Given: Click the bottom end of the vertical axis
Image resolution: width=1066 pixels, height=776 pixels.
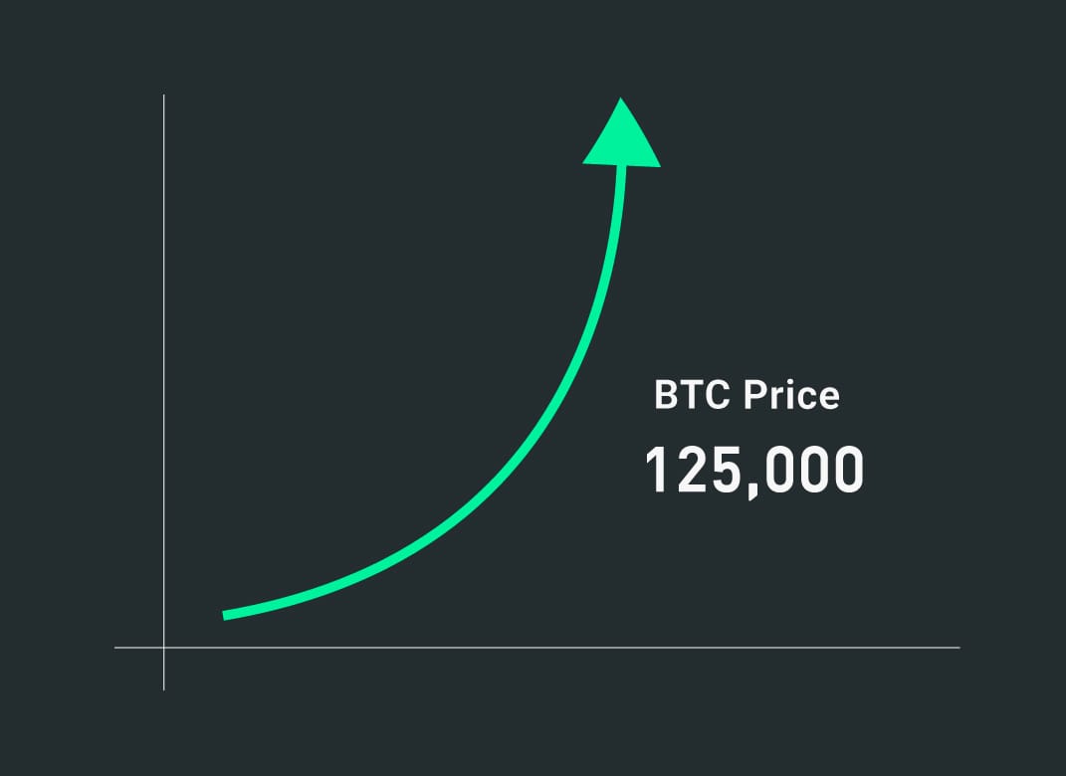Looking at the screenshot, I should [x=163, y=687].
